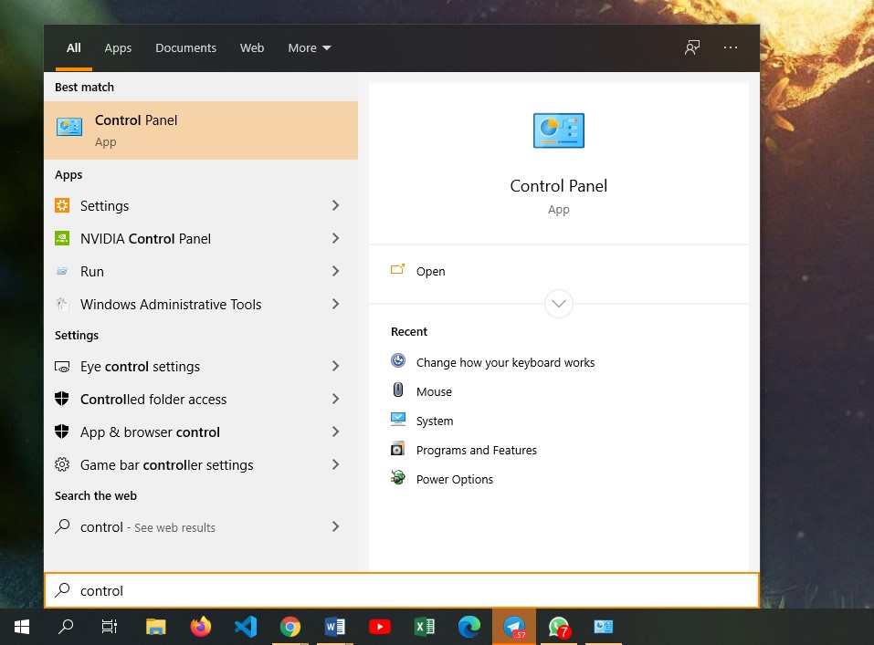This screenshot has height=645, width=874.
Task: Expand the Settings app result arrow
Action: (335, 205)
